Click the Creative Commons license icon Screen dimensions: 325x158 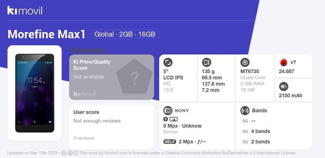coord(64,153)
